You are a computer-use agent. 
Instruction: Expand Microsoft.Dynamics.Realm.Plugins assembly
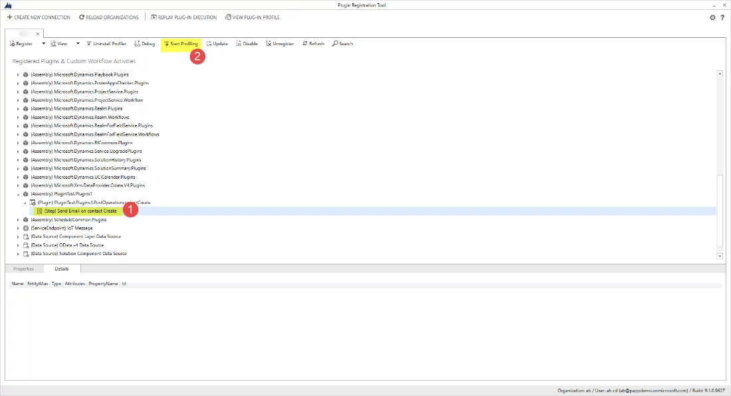[x=18, y=108]
